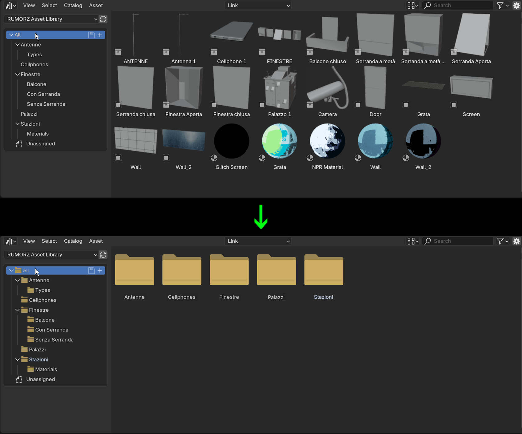Open editor type menu in lower asset browser
Viewport: 522px width, 434px height.
11,241
